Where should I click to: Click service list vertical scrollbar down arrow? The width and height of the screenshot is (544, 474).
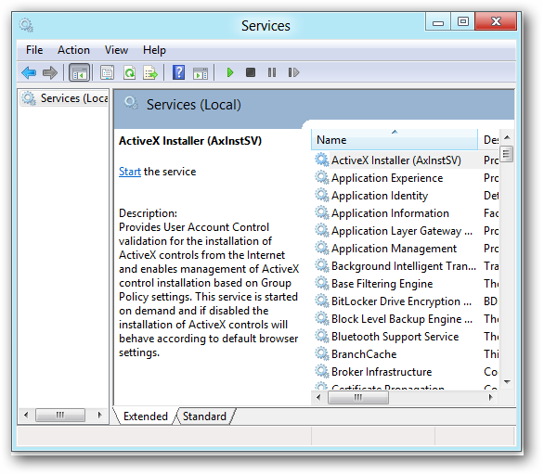(507, 382)
